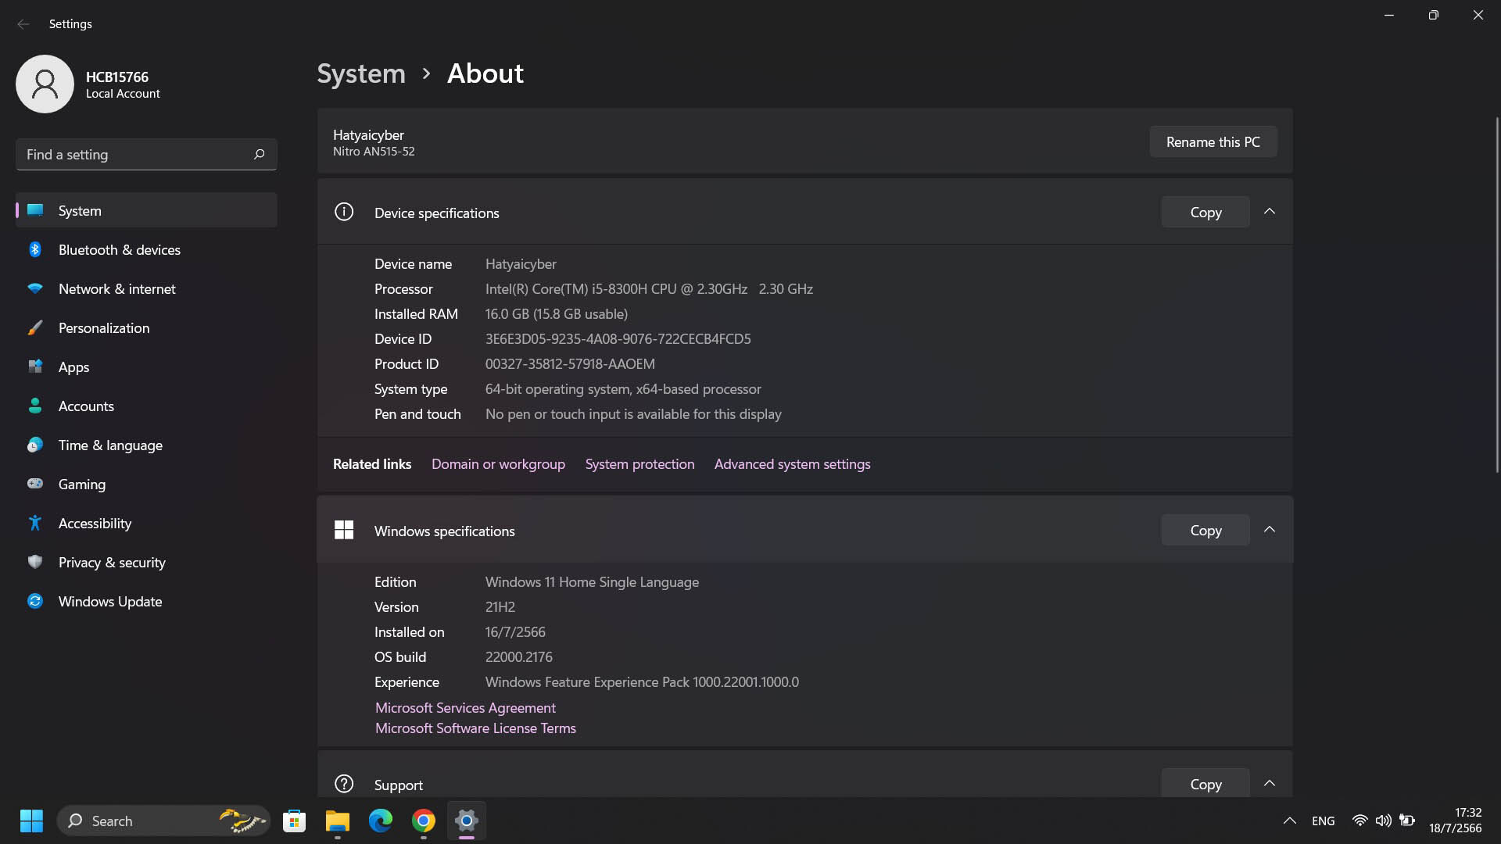The width and height of the screenshot is (1501, 844).
Task: Click the taskbar Search box
Action: click(x=163, y=821)
